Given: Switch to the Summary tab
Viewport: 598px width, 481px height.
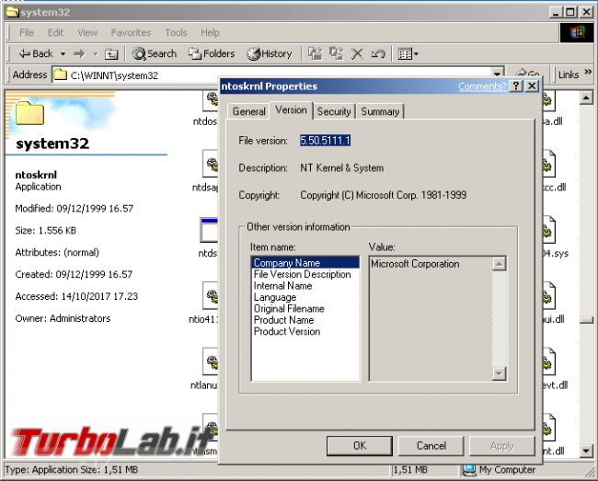Looking at the screenshot, I should click(380, 111).
